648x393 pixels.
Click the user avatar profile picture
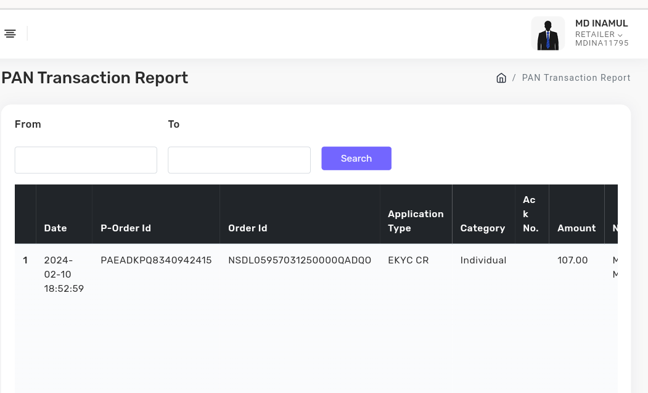tap(548, 33)
